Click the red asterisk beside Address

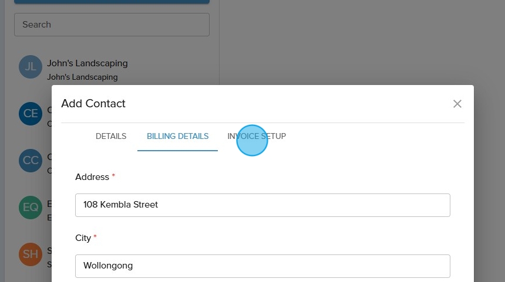coord(113,176)
